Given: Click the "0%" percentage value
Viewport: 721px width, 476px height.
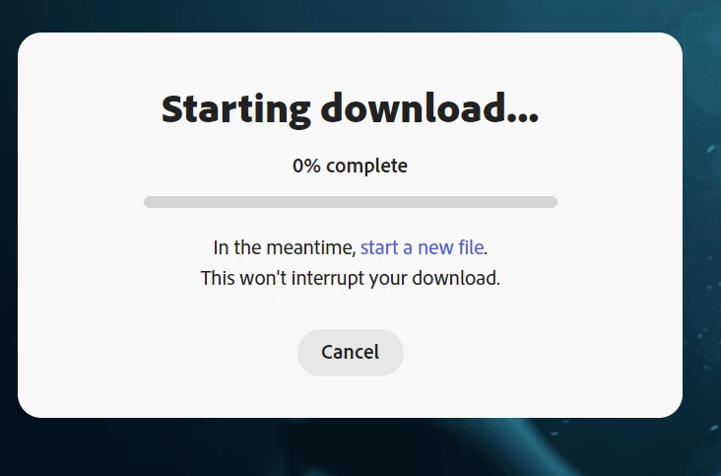Looking at the screenshot, I should [306, 166].
